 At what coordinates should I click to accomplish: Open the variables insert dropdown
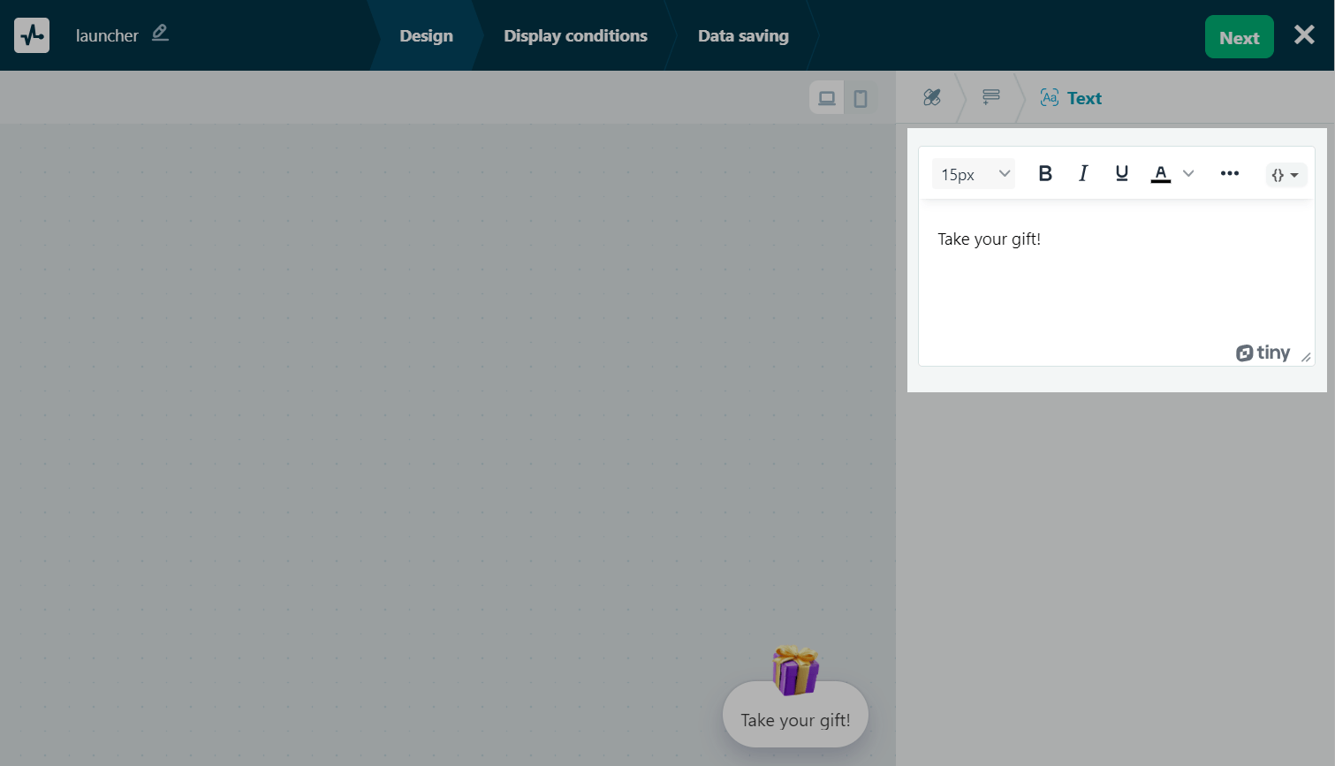(1286, 175)
